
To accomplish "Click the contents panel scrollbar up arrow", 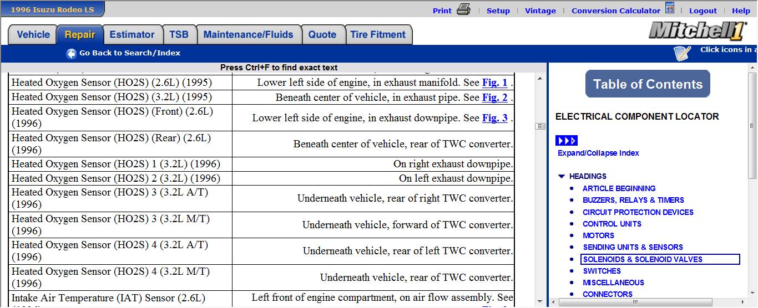I will pyautogui.click(x=752, y=69).
